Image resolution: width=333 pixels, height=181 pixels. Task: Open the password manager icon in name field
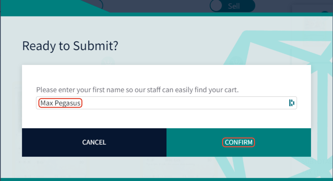point(292,103)
